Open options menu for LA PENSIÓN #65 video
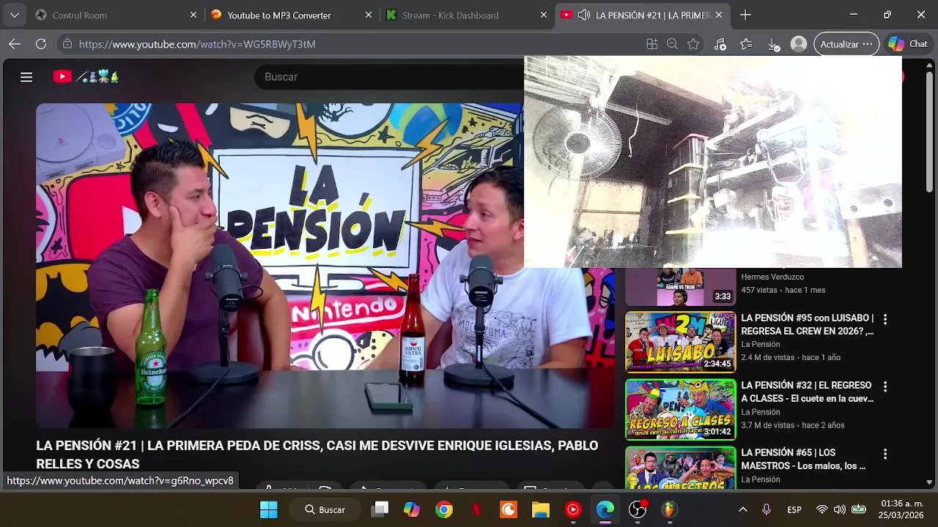The width and height of the screenshot is (938, 527). [885, 454]
